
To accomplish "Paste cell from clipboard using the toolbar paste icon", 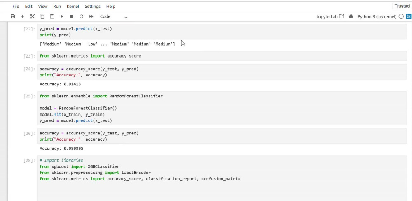I will [x=52, y=16].
